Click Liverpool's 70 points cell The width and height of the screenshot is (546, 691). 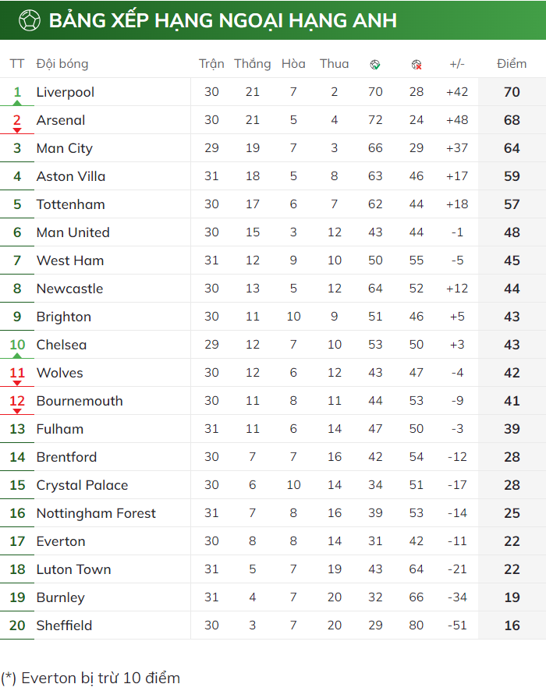512,92
